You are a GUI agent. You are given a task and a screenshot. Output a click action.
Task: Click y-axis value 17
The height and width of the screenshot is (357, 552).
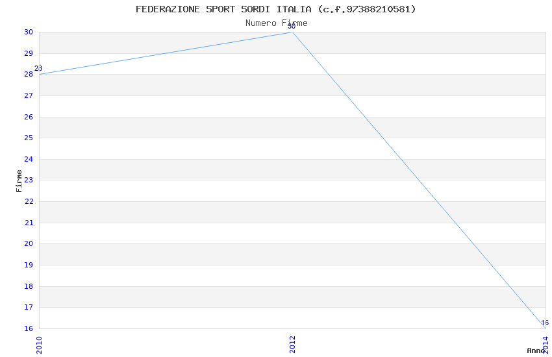[29, 308]
